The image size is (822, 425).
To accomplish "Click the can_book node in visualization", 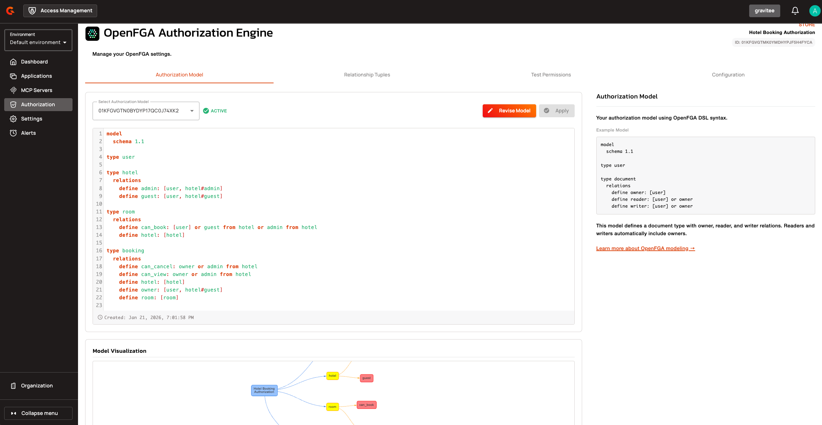I will (366, 405).
